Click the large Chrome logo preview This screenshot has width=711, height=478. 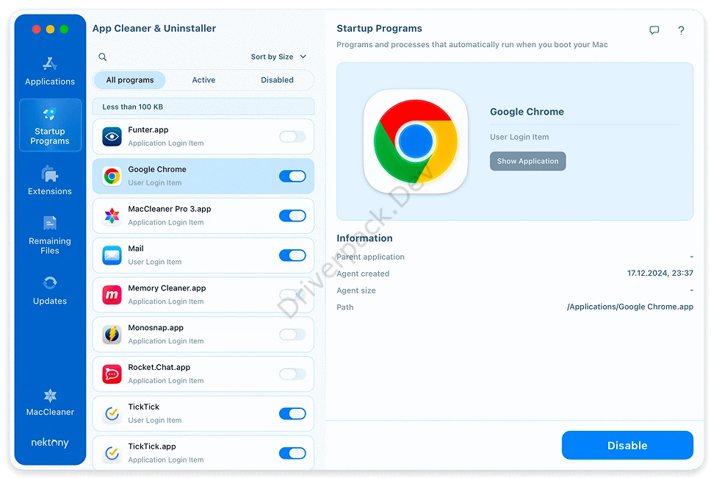click(415, 141)
